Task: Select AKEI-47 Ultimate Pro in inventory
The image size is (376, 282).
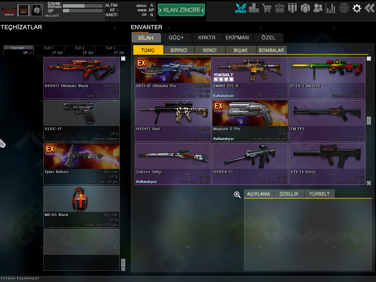Action: [173, 78]
